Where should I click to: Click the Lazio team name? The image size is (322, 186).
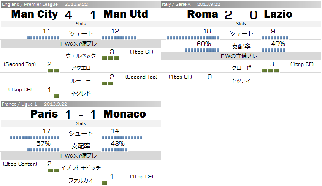(278, 14)
